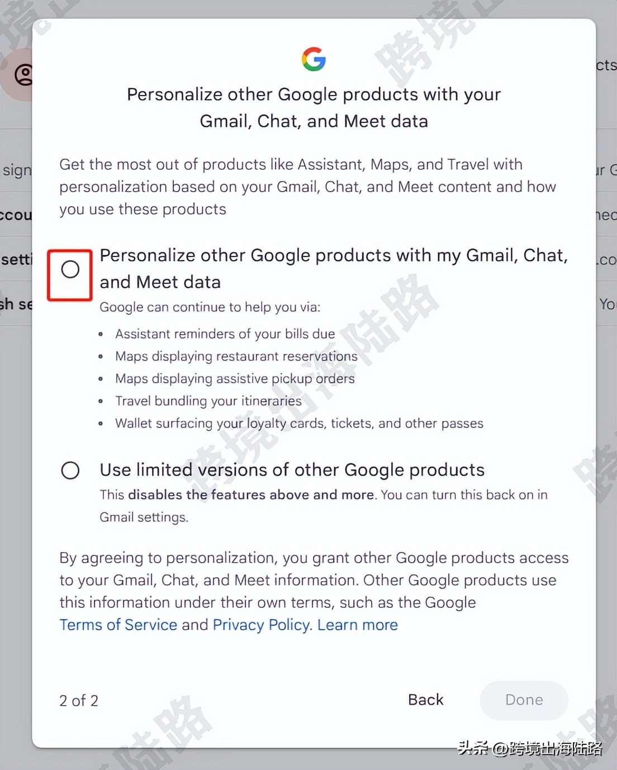Click the Google "G" logo at the top
Image resolution: width=617 pixels, height=770 pixels.
(x=314, y=58)
